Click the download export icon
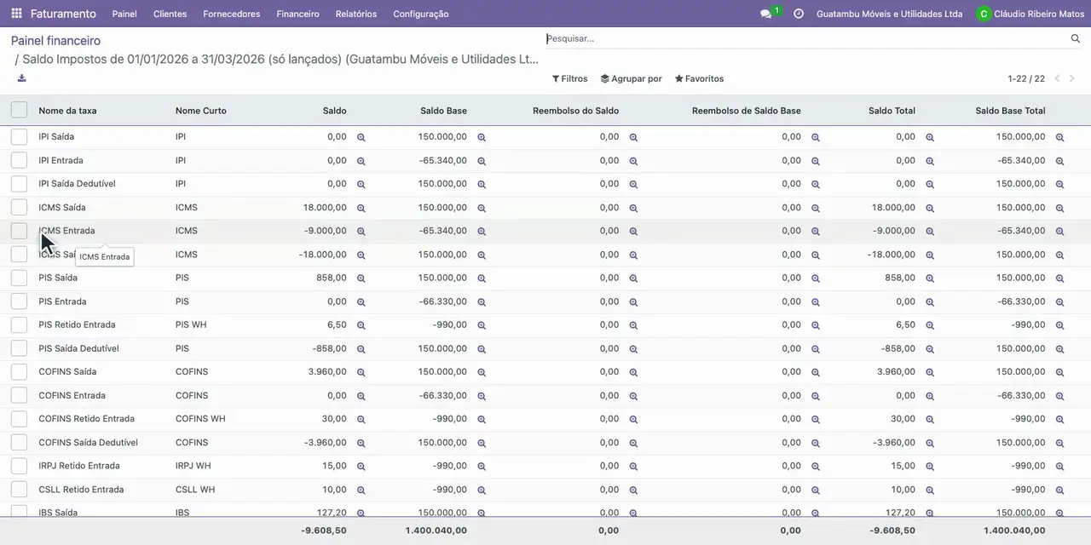Viewport: 1091px width, 545px height. coord(21,78)
